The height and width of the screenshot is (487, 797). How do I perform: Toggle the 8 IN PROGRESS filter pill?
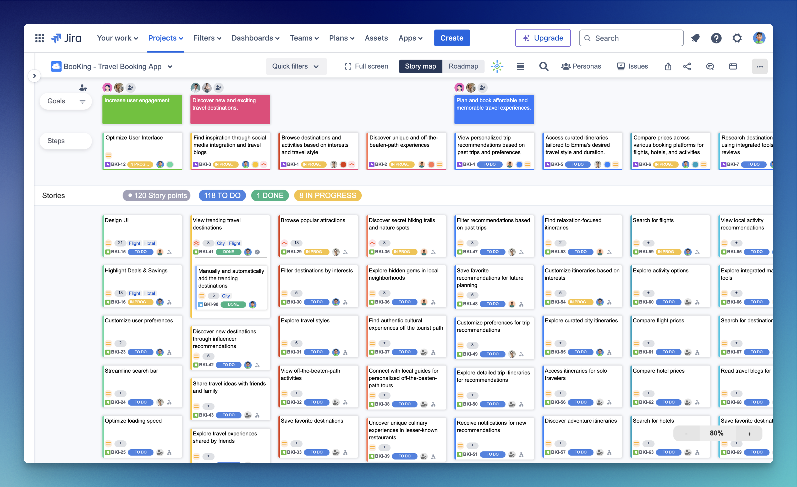point(327,195)
